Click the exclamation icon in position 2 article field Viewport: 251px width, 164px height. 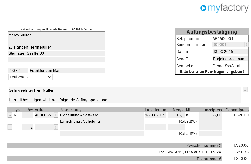(x=56, y=127)
